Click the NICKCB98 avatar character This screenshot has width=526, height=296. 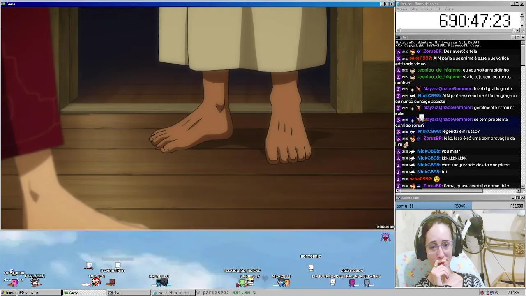coord(284,282)
